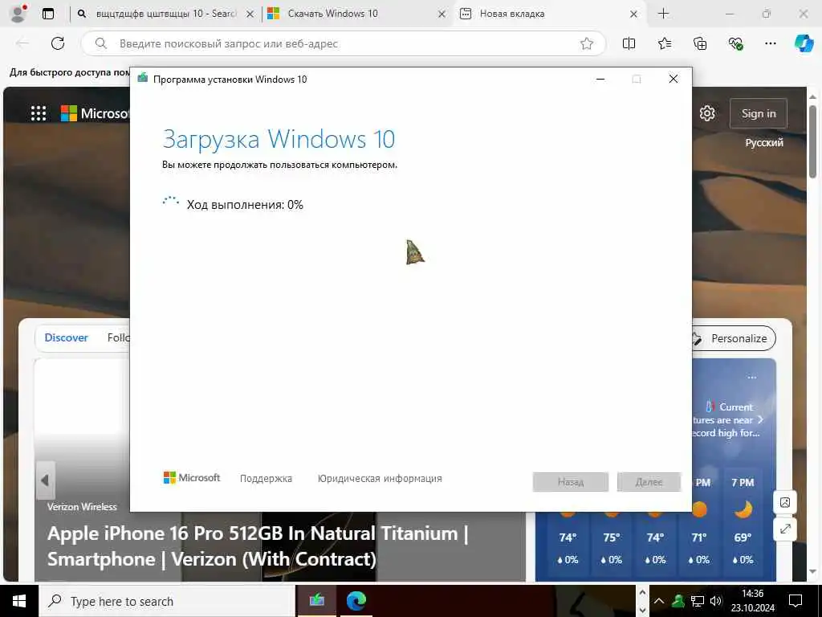Open the volume tray icon
This screenshot has height=617, width=822.
(x=715, y=601)
